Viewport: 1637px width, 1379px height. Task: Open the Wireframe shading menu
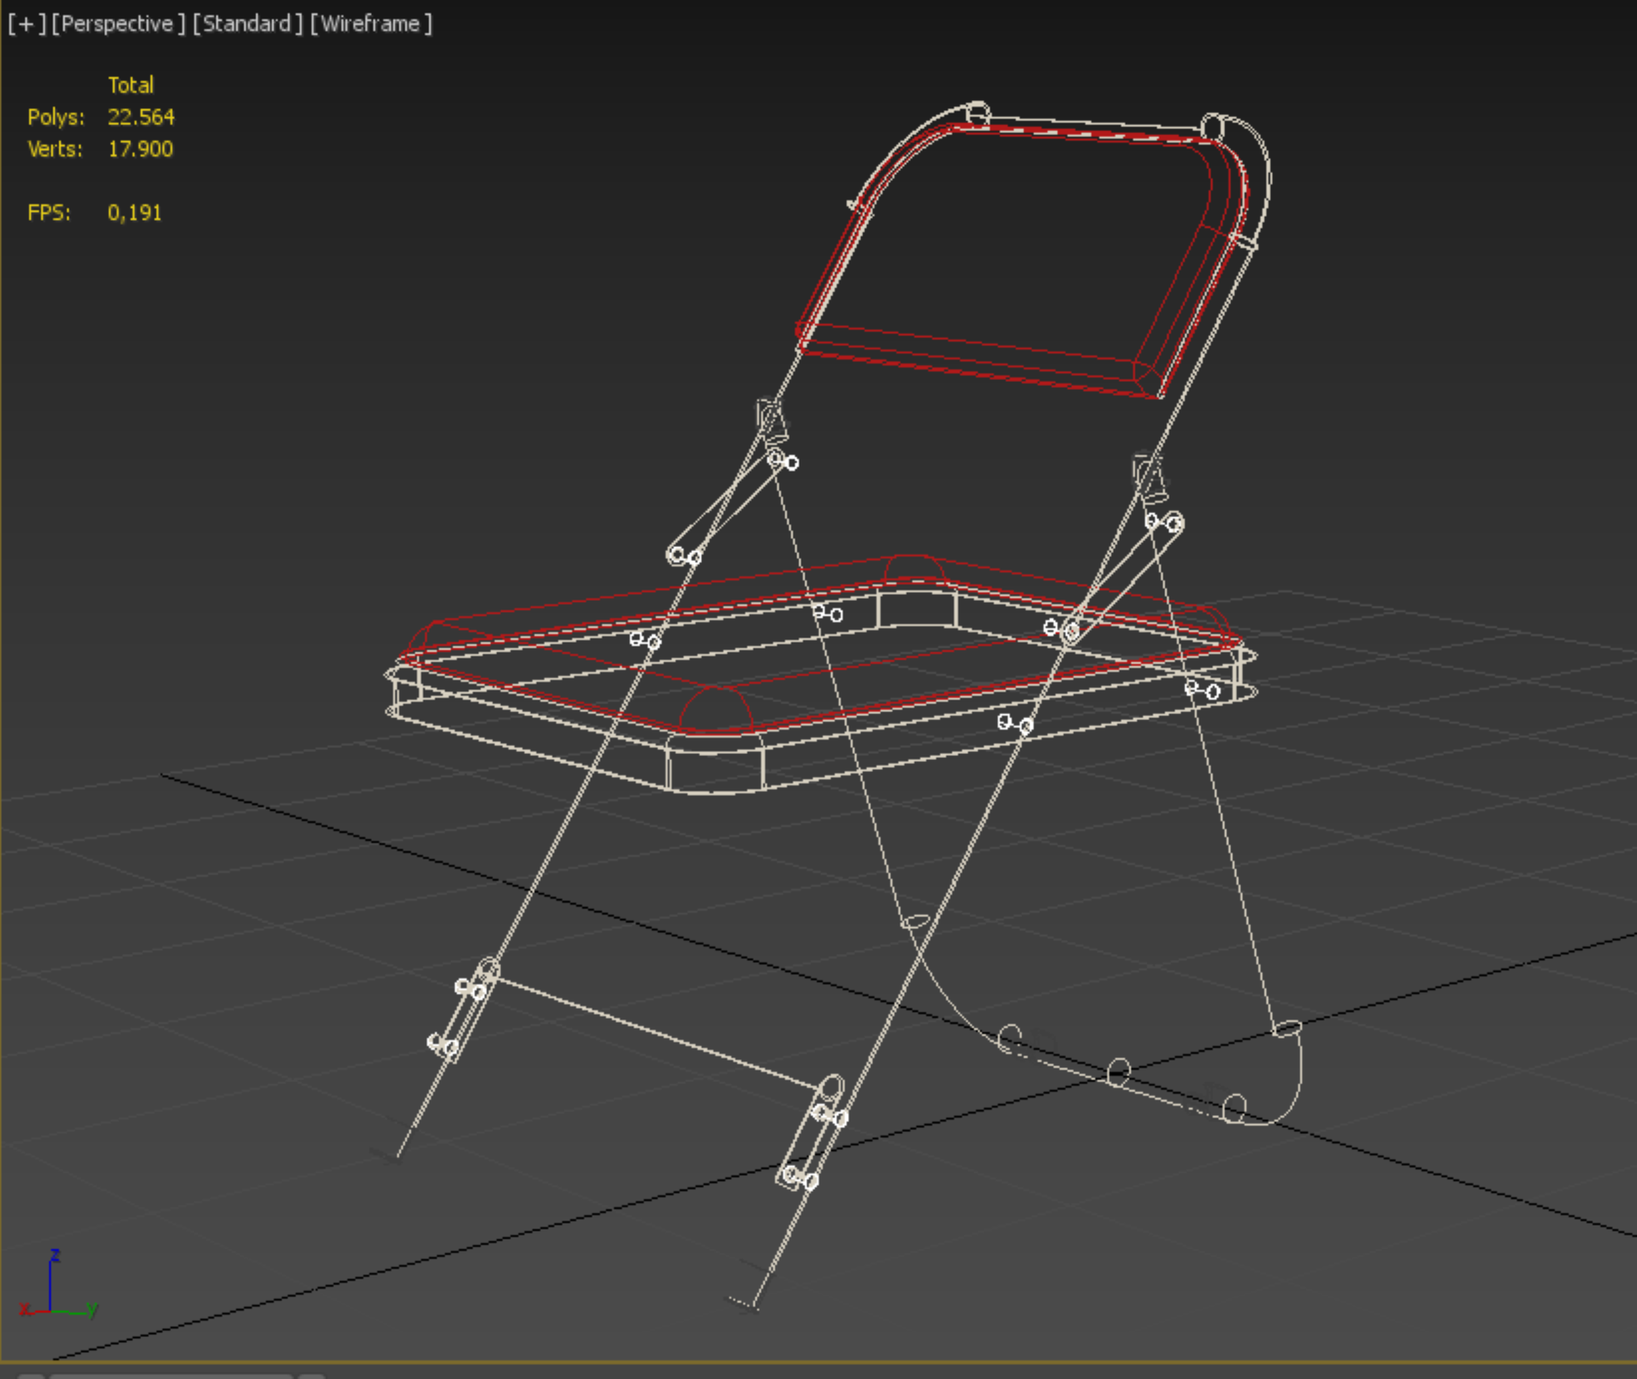pos(371,24)
